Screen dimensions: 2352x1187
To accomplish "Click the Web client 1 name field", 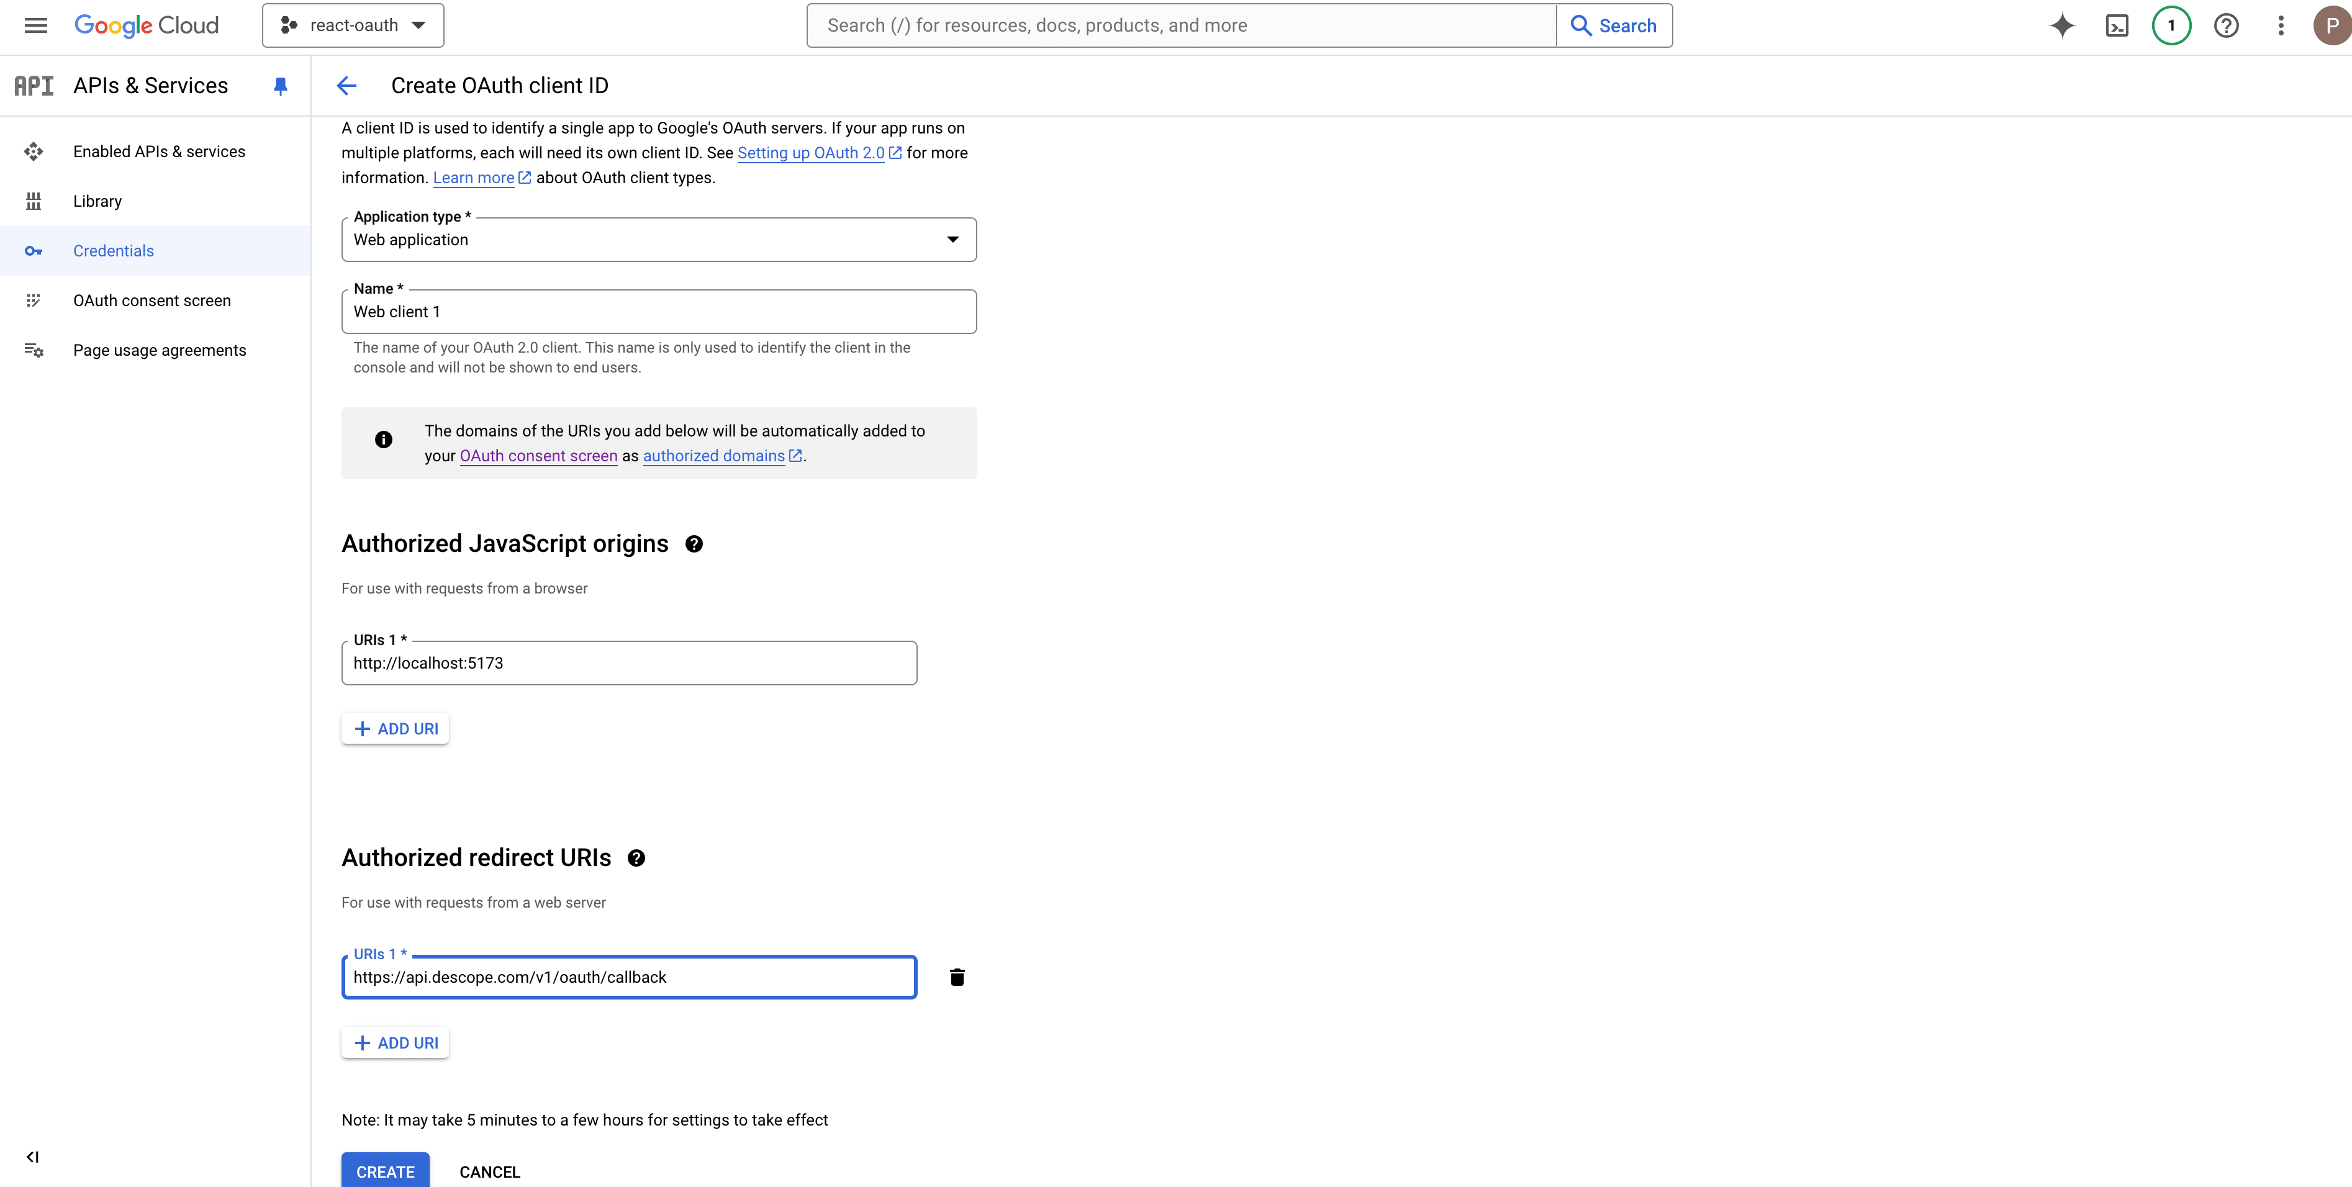I will point(658,312).
